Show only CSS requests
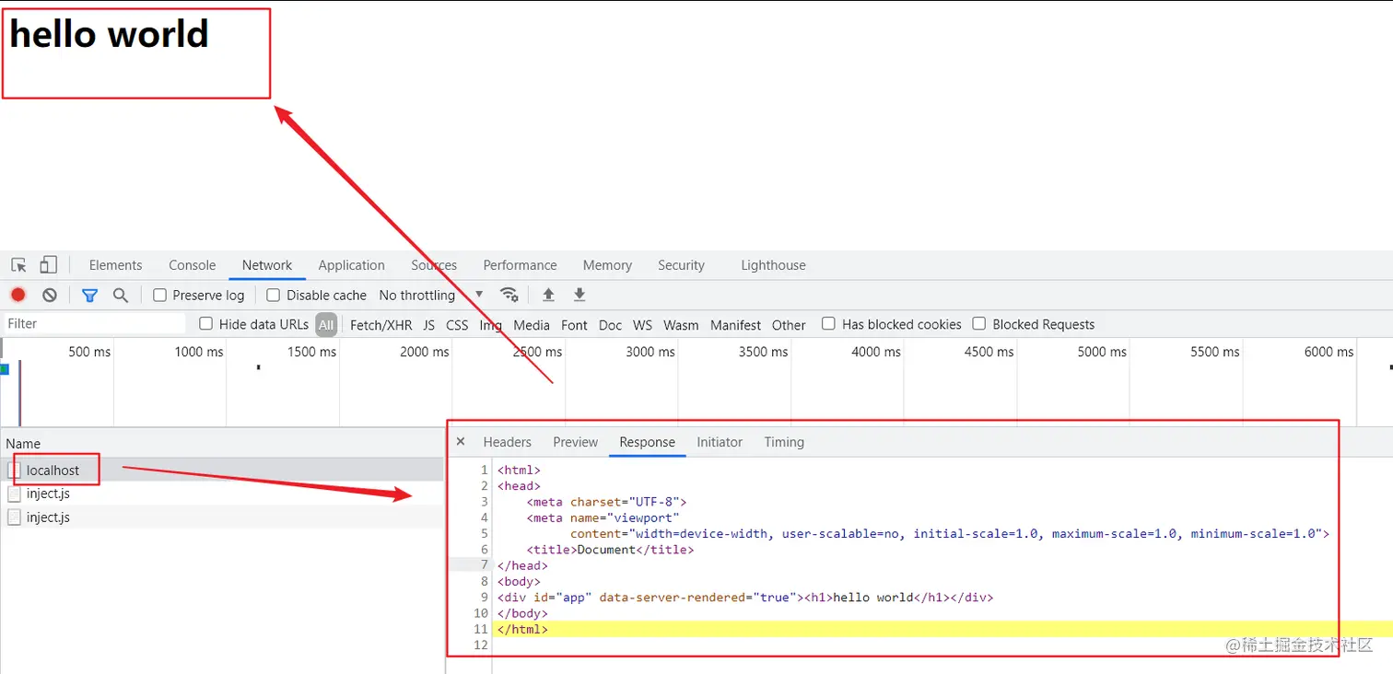 [x=457, y=325]
